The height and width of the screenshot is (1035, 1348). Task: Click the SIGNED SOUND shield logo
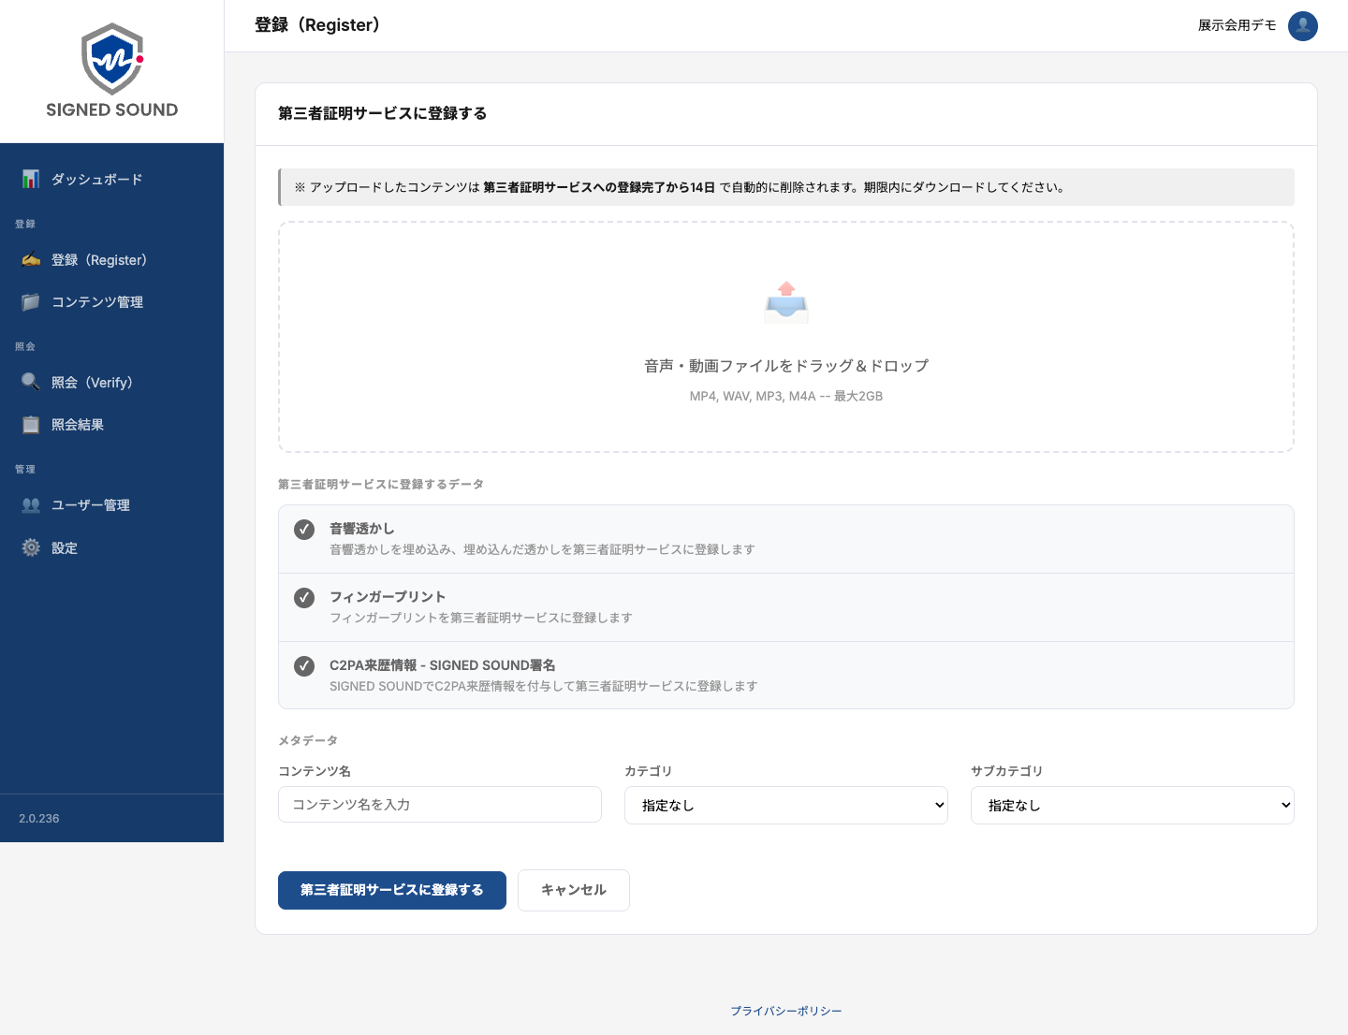(x=112, y=59)
